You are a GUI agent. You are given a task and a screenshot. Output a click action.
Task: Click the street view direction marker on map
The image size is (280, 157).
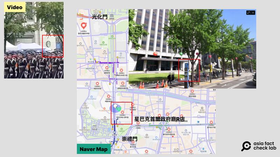[x=115, y=108]
